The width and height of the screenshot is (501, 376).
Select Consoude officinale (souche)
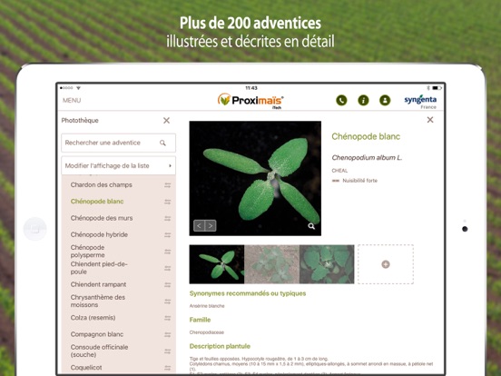pyautogui.click(x=99, y=351)
